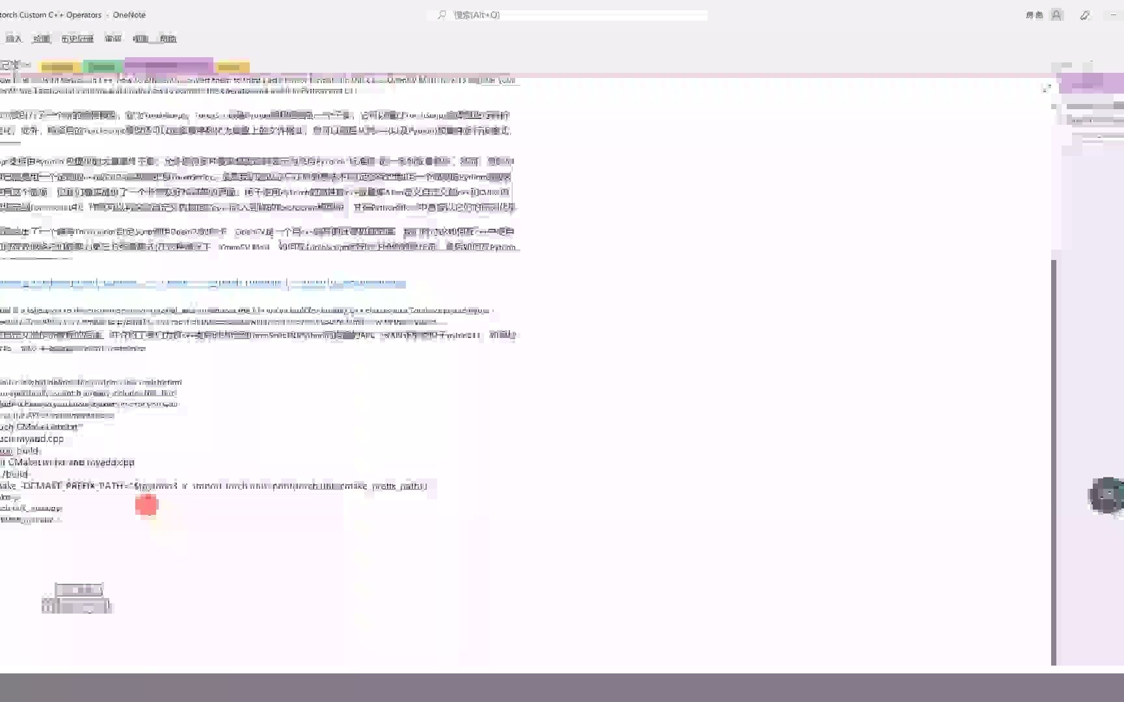This screenshot has height=702, width=1124.
Task: Open the 绘图 ribbon tab
Action: (42, 39)
